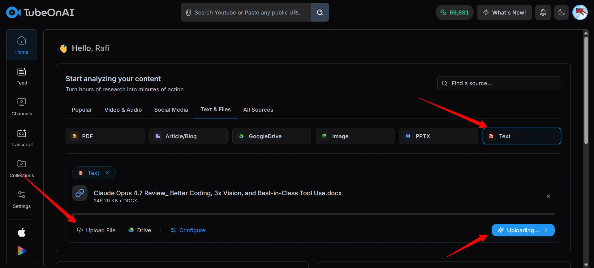This screenshot has height=268, width=594.
Task: Choose the Image source type
Action: [355, 136]
